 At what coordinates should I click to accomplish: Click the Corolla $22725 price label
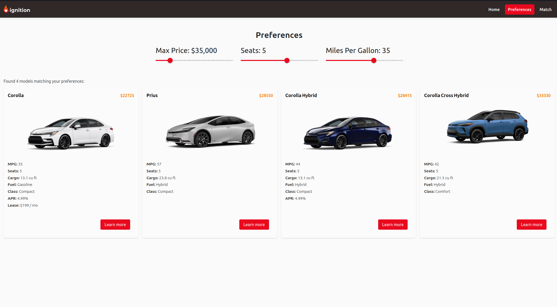pyautogui.click(x=127, y=96)
